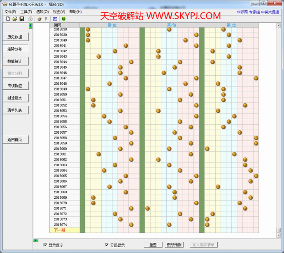The width and height of the screenshot is (284, 253).
Task: Click the Open folder toolbar icon
Action: 15,19
